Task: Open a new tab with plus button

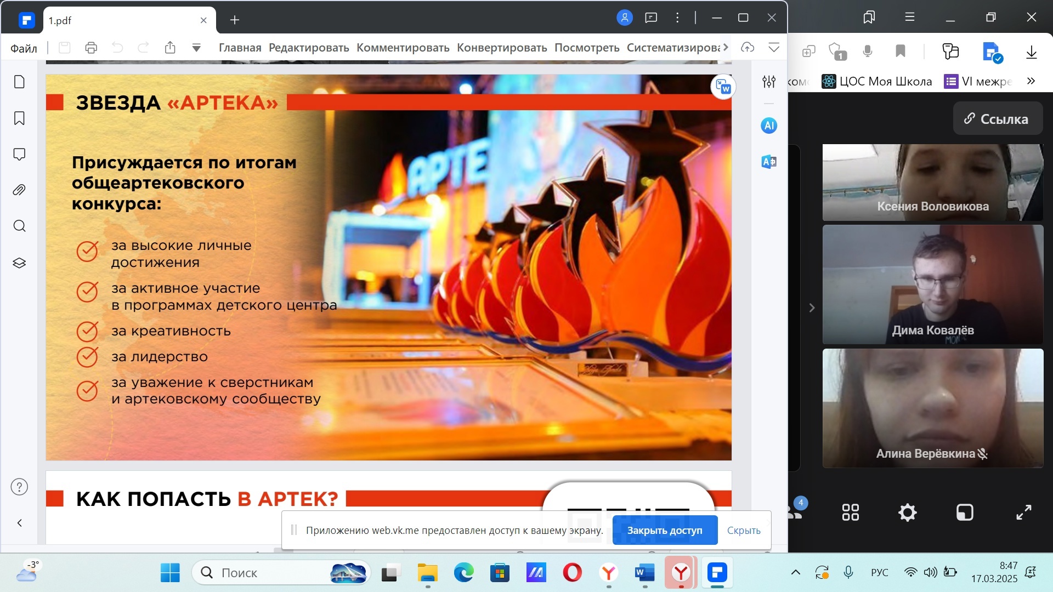Action: [x=235, y=20]
